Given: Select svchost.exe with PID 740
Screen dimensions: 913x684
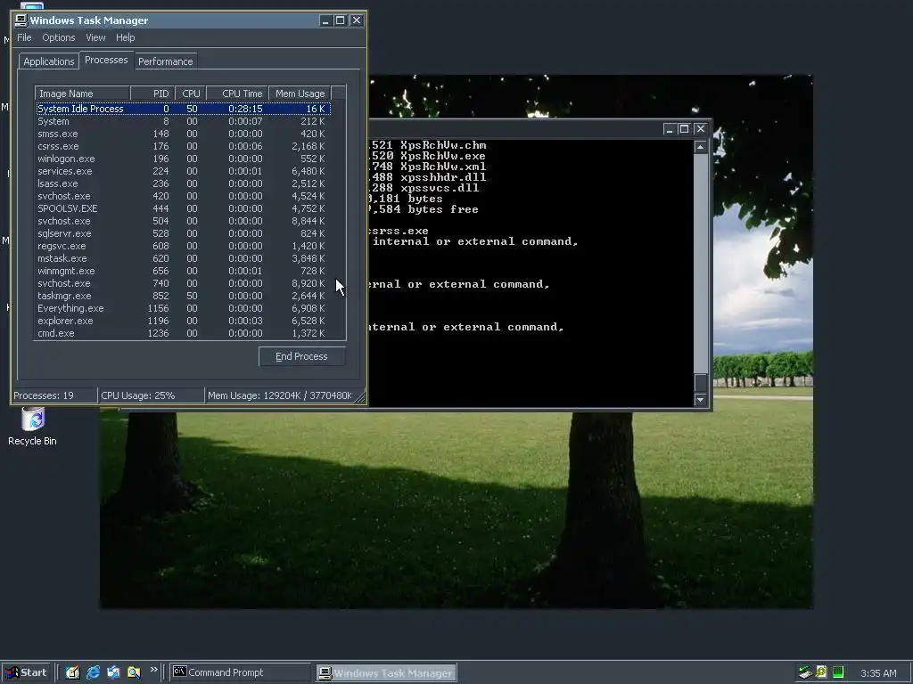Looking at the screenshot, I should click(x=183, y=283).
